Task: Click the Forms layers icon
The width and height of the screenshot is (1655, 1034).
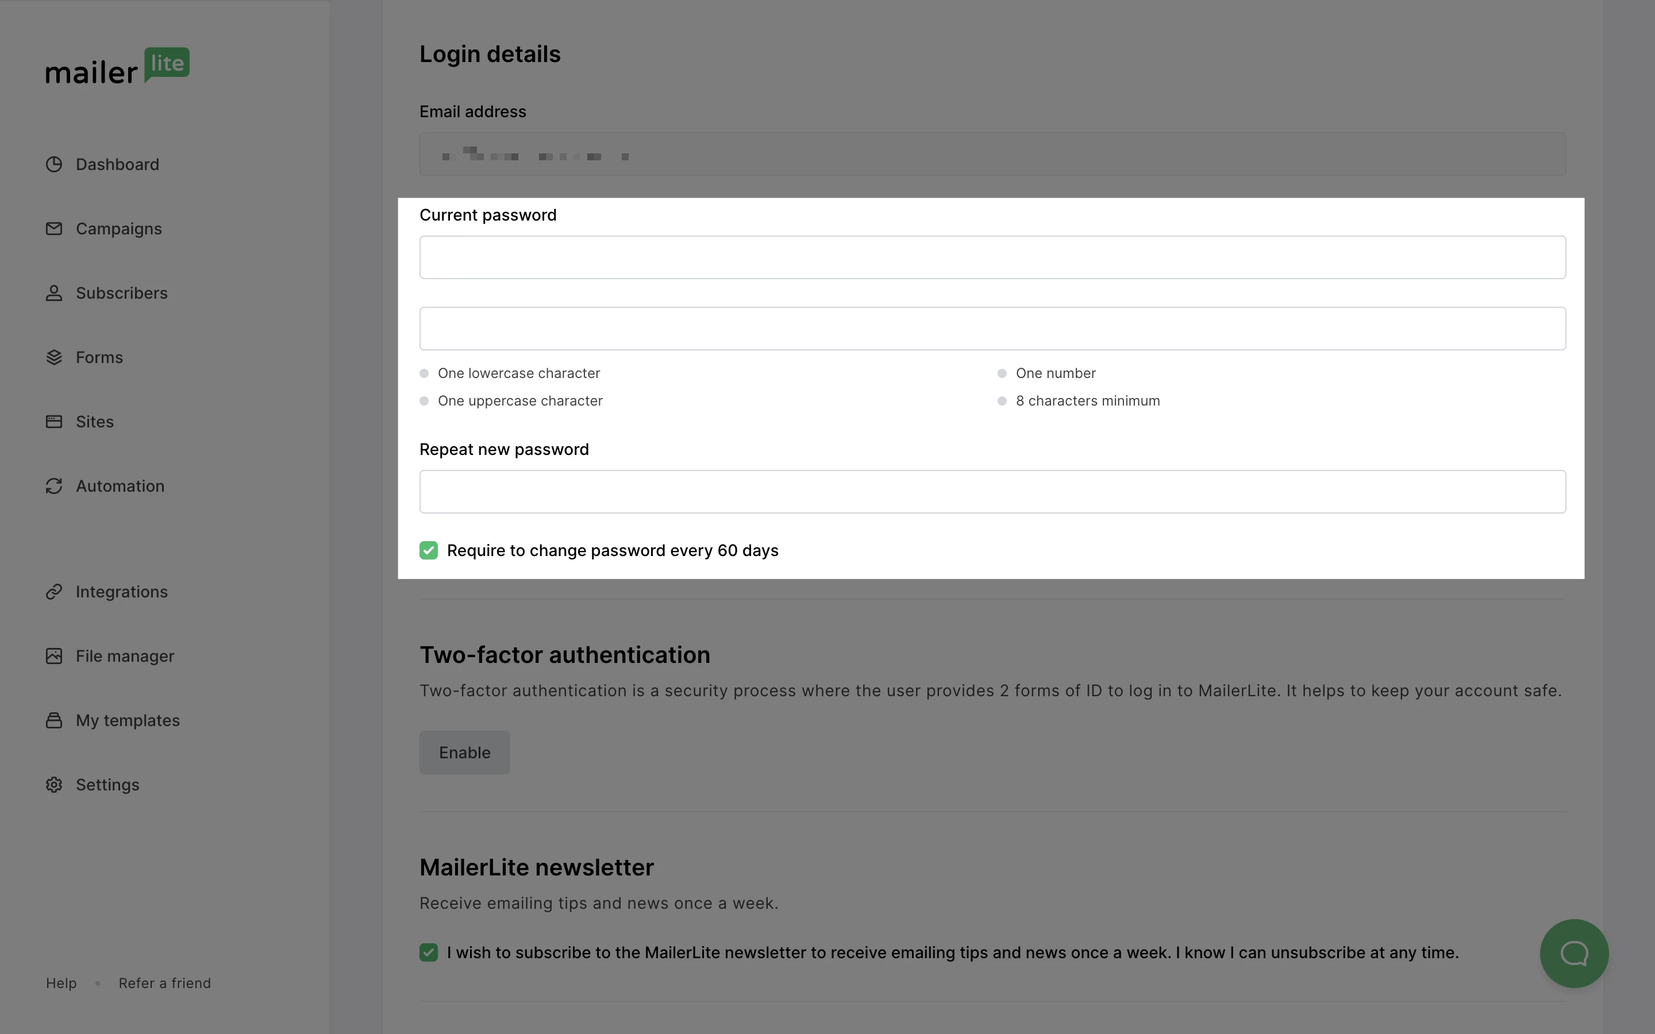Action: 54,358
